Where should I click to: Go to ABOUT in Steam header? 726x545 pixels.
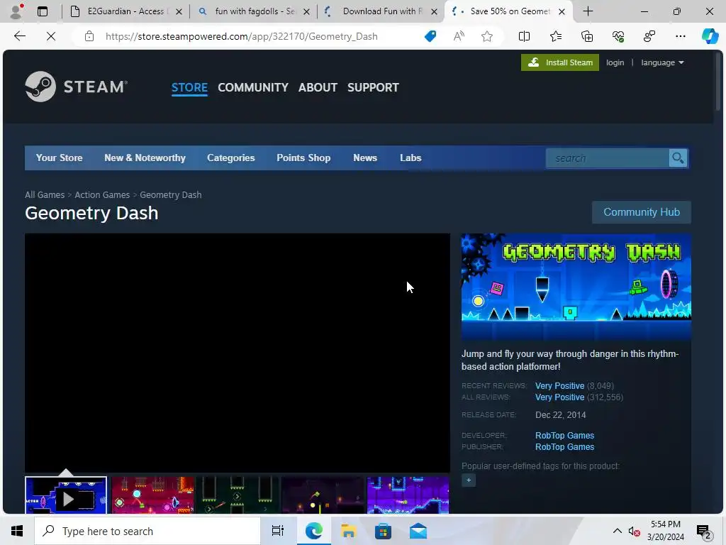(x=318, y=87)
